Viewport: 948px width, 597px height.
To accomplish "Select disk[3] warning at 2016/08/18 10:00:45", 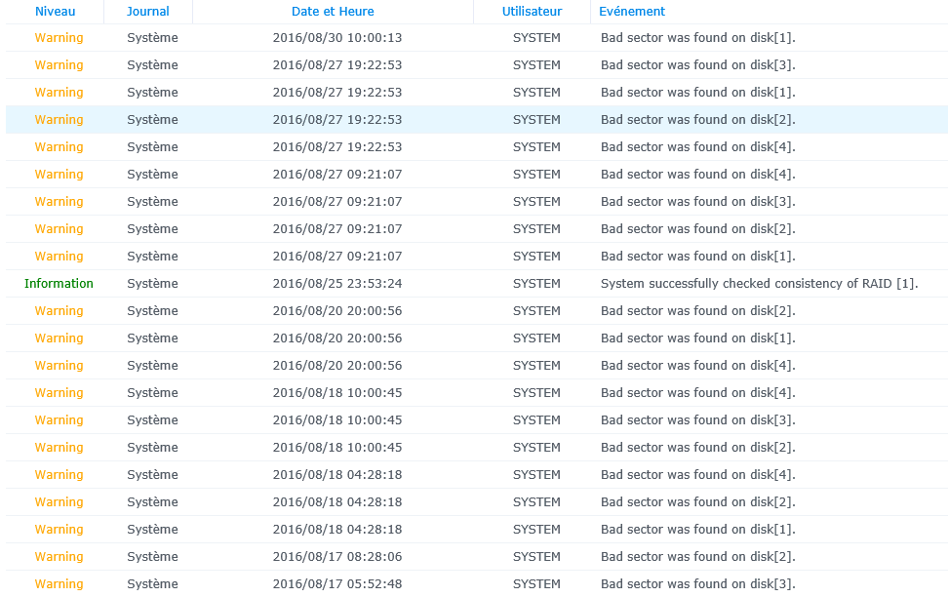I will pyautogui.click(x=477, y=420).
